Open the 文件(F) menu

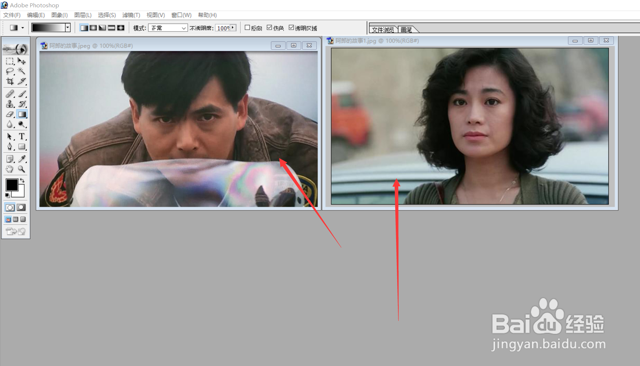pyautogui.click(x=12, y=15)
